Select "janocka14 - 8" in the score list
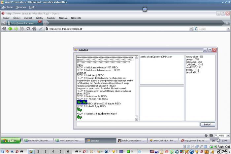The width and height of the screenshot is (231, 154). pyautogui.click(x=192, y=72)
